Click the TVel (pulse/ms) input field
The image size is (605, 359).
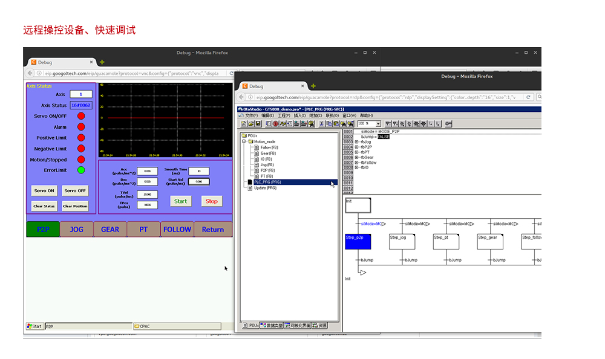(x=148, y=195)
